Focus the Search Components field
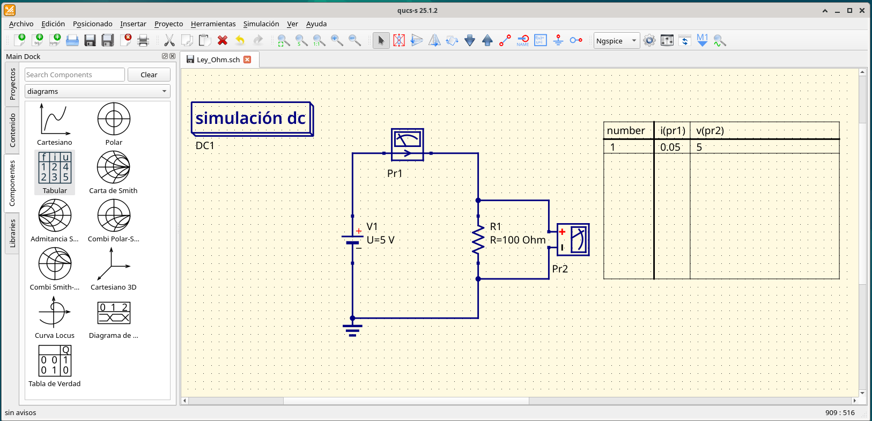Viewport: 872px width, 421px height. (x=75, y=75)
